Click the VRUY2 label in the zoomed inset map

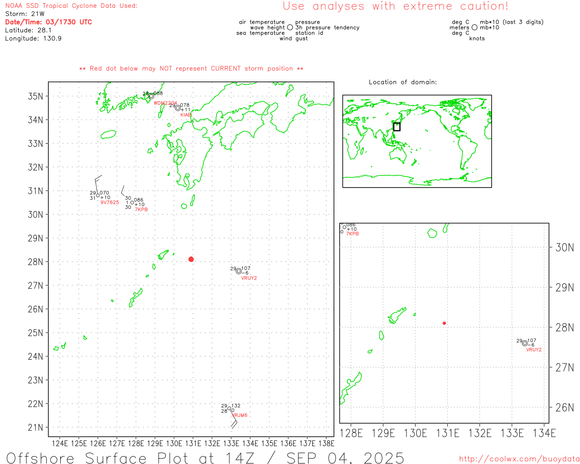534,350
